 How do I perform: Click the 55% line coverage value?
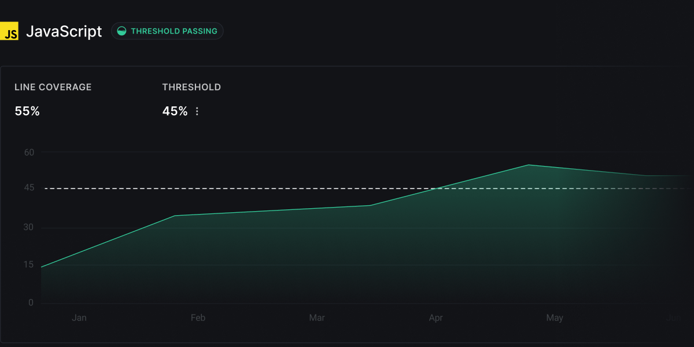coord(27,111)
